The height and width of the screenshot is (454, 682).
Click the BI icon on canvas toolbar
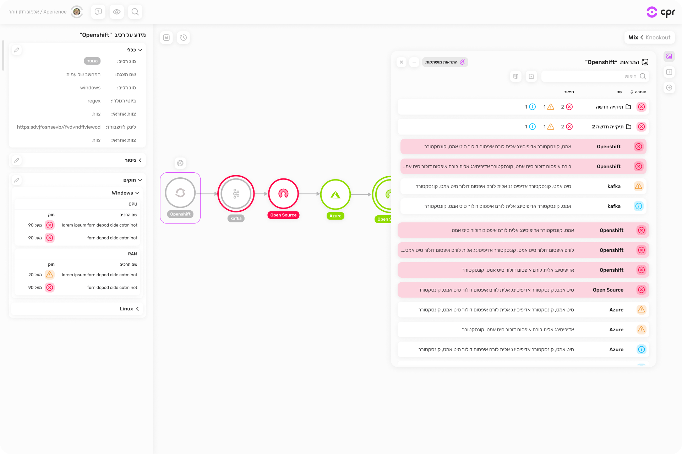pyautogui.click(x=167, y=38)
